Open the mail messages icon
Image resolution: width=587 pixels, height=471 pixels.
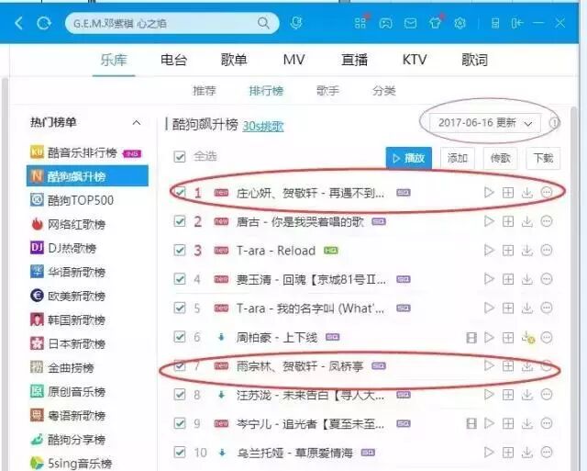tap(410, 24)
